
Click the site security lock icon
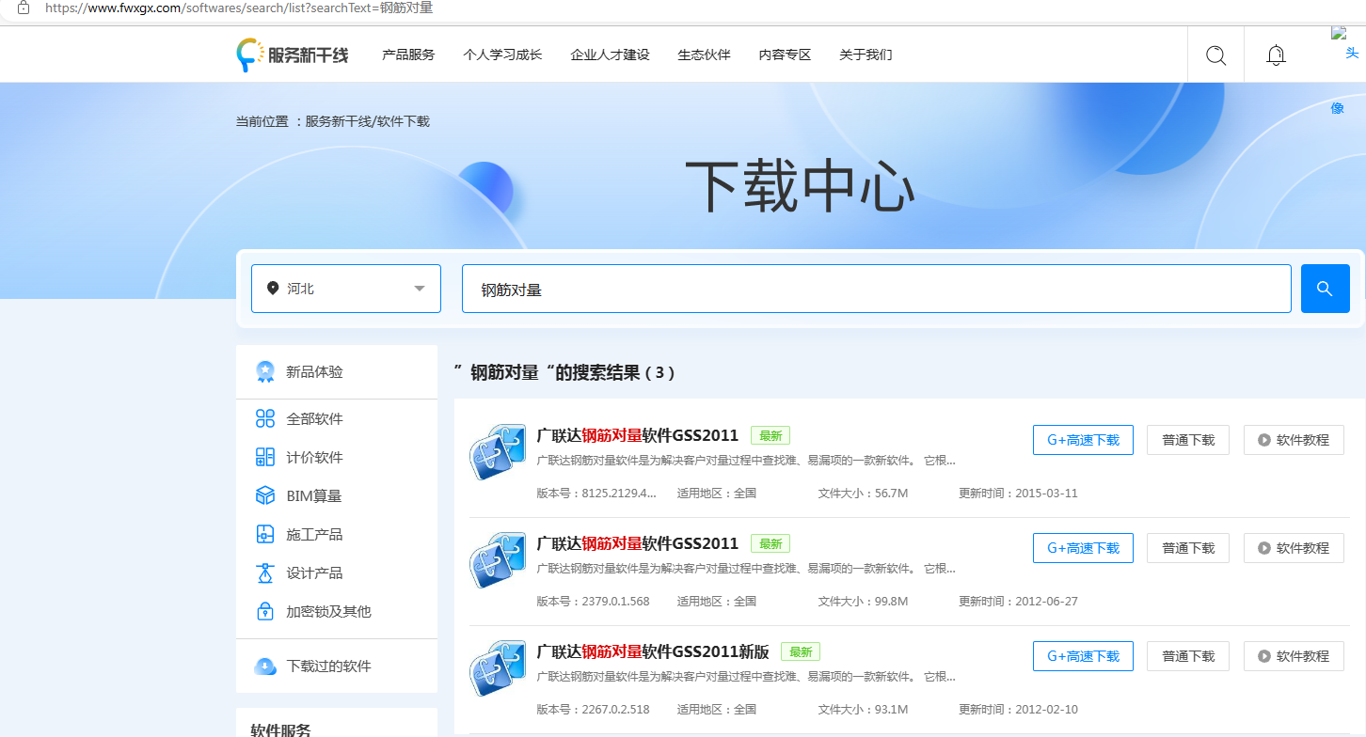click(x=24, y=8)
